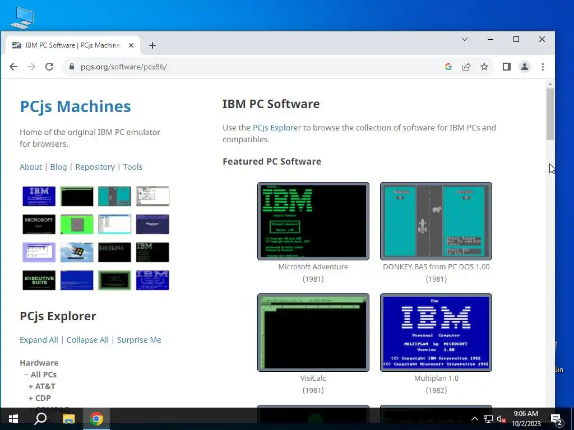The image size is (574, 430).
Task: Open the Executive Suite sidebar thumbnail
Action: coord(39,281)
